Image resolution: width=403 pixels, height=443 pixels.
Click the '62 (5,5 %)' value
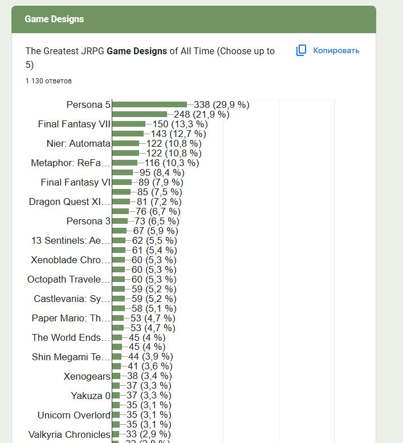click(x=154, y=240)
